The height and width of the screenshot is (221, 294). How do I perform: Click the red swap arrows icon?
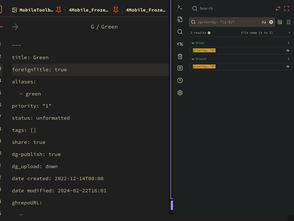click(x=278, y=8)
